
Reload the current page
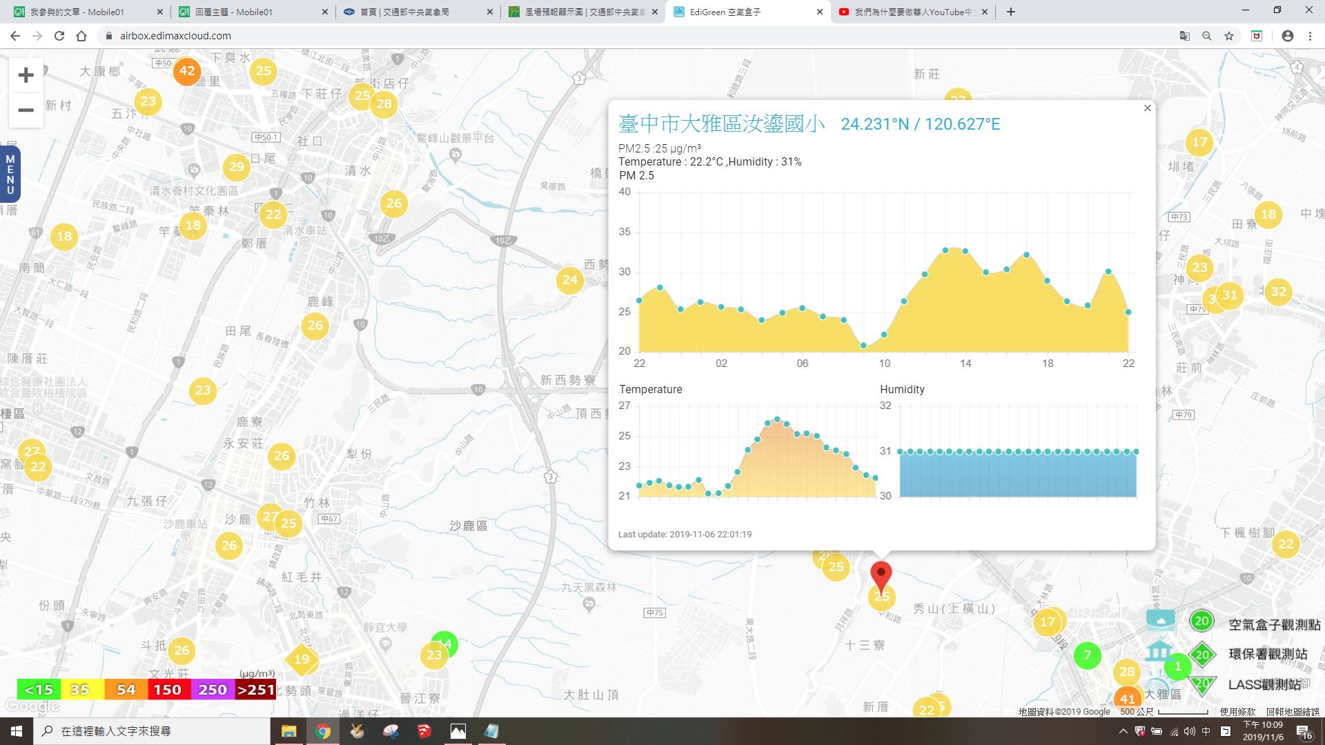point(59,36)
